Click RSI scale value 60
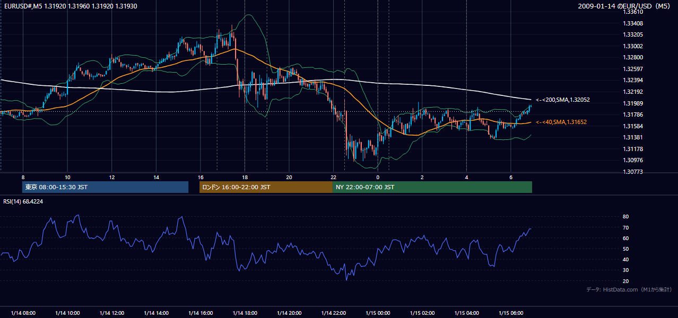678x318 pixels. [625, 238]
